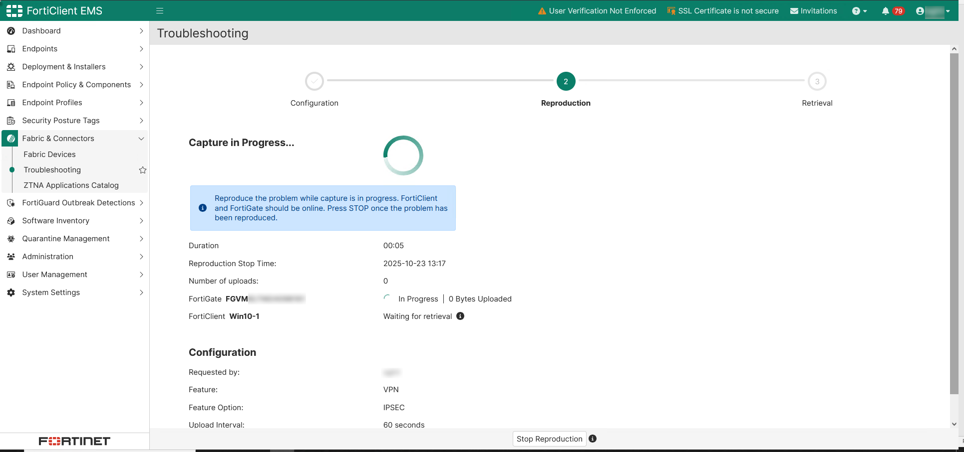Click the Security Posture Tags icon

(11, 121)
